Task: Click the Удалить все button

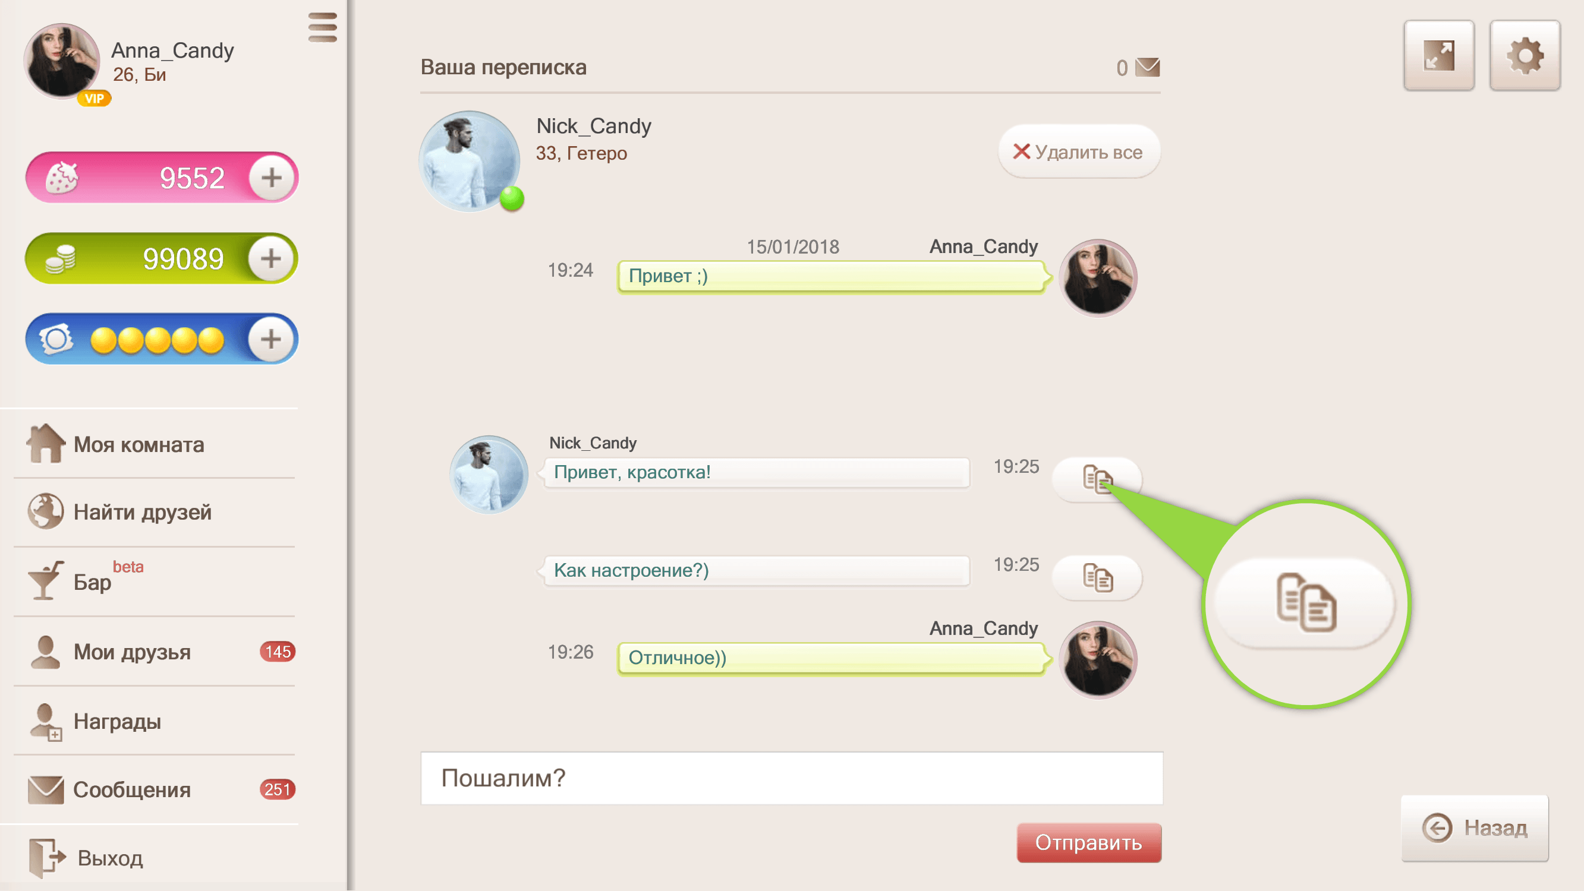Action: [x=1079, y=152]
